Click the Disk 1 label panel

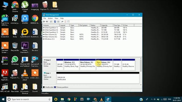pos(49,77)
